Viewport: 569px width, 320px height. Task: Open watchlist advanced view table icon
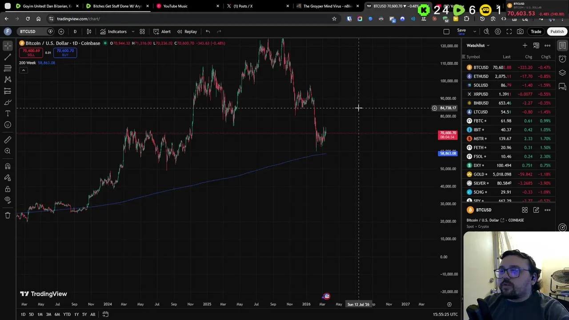coord(536,45)
